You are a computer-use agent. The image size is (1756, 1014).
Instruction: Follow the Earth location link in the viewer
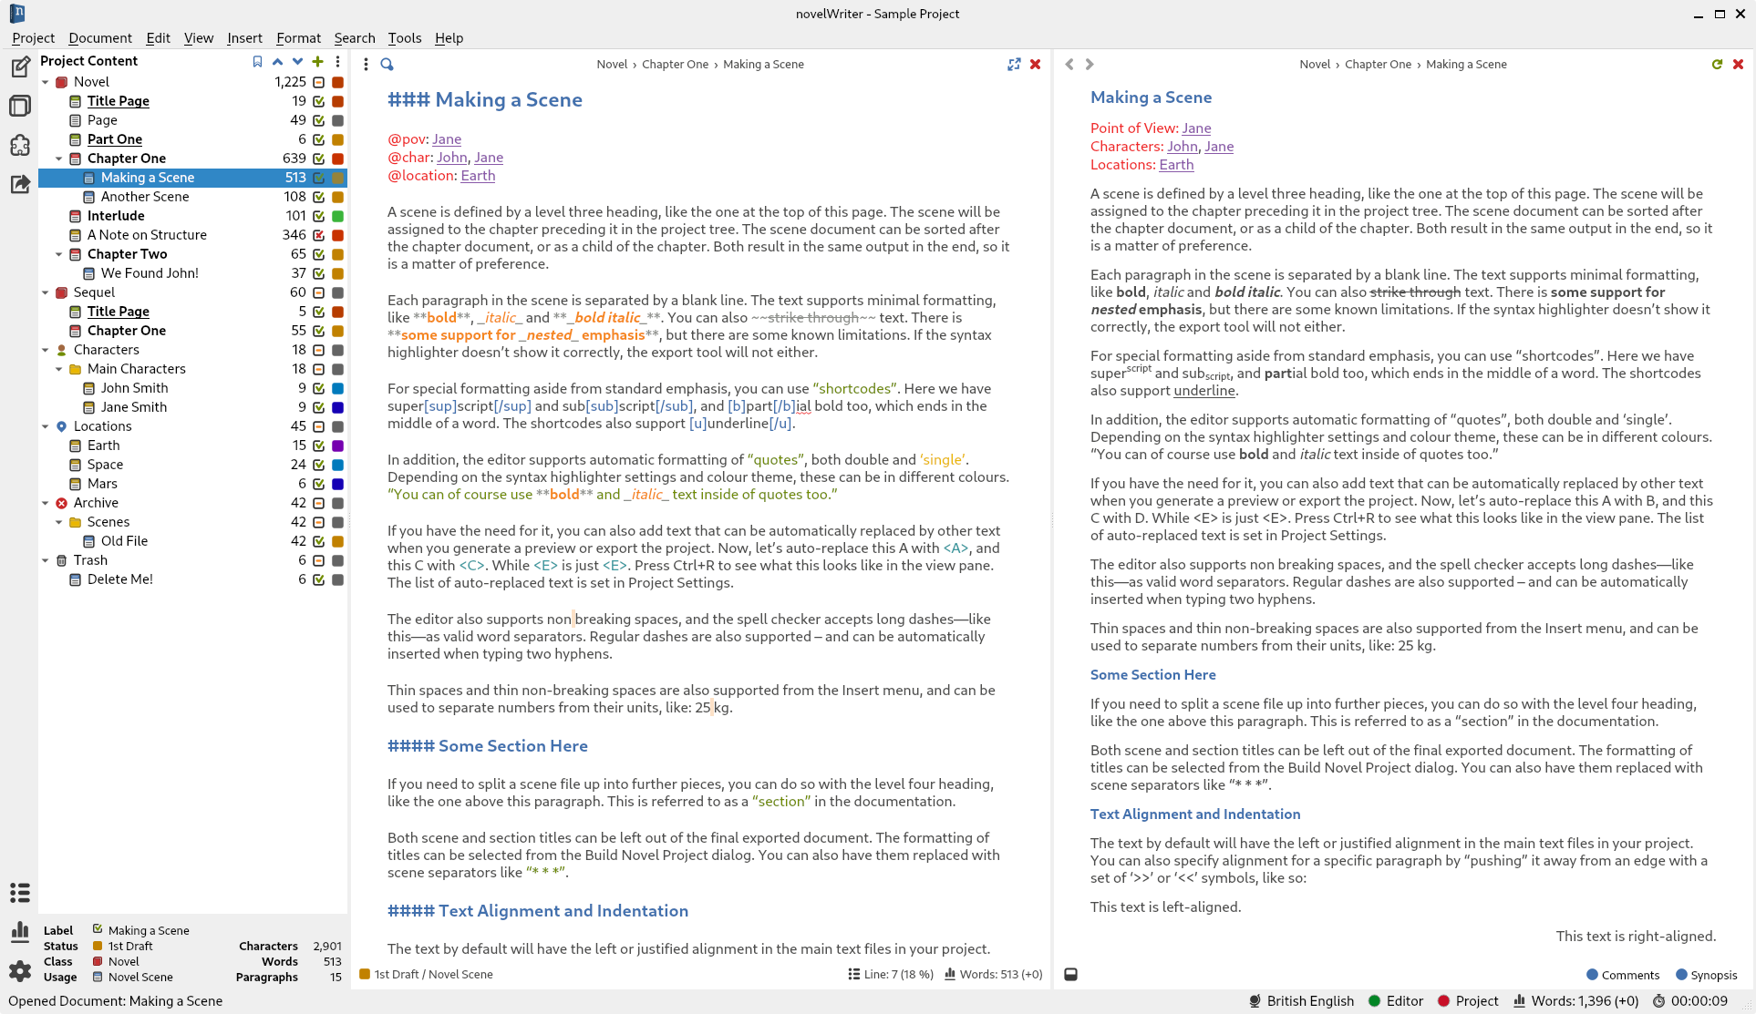pyautogui.click(x=1176, y=165)
